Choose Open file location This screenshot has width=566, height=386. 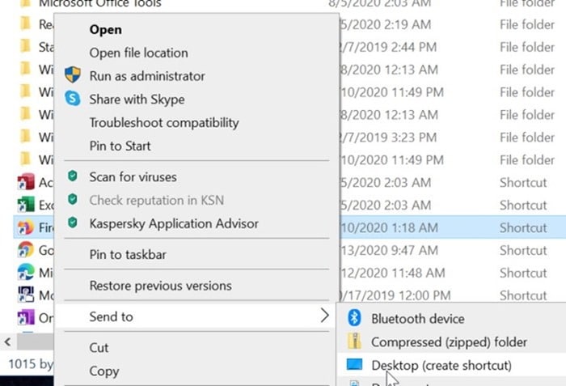(x=138, y=53)
